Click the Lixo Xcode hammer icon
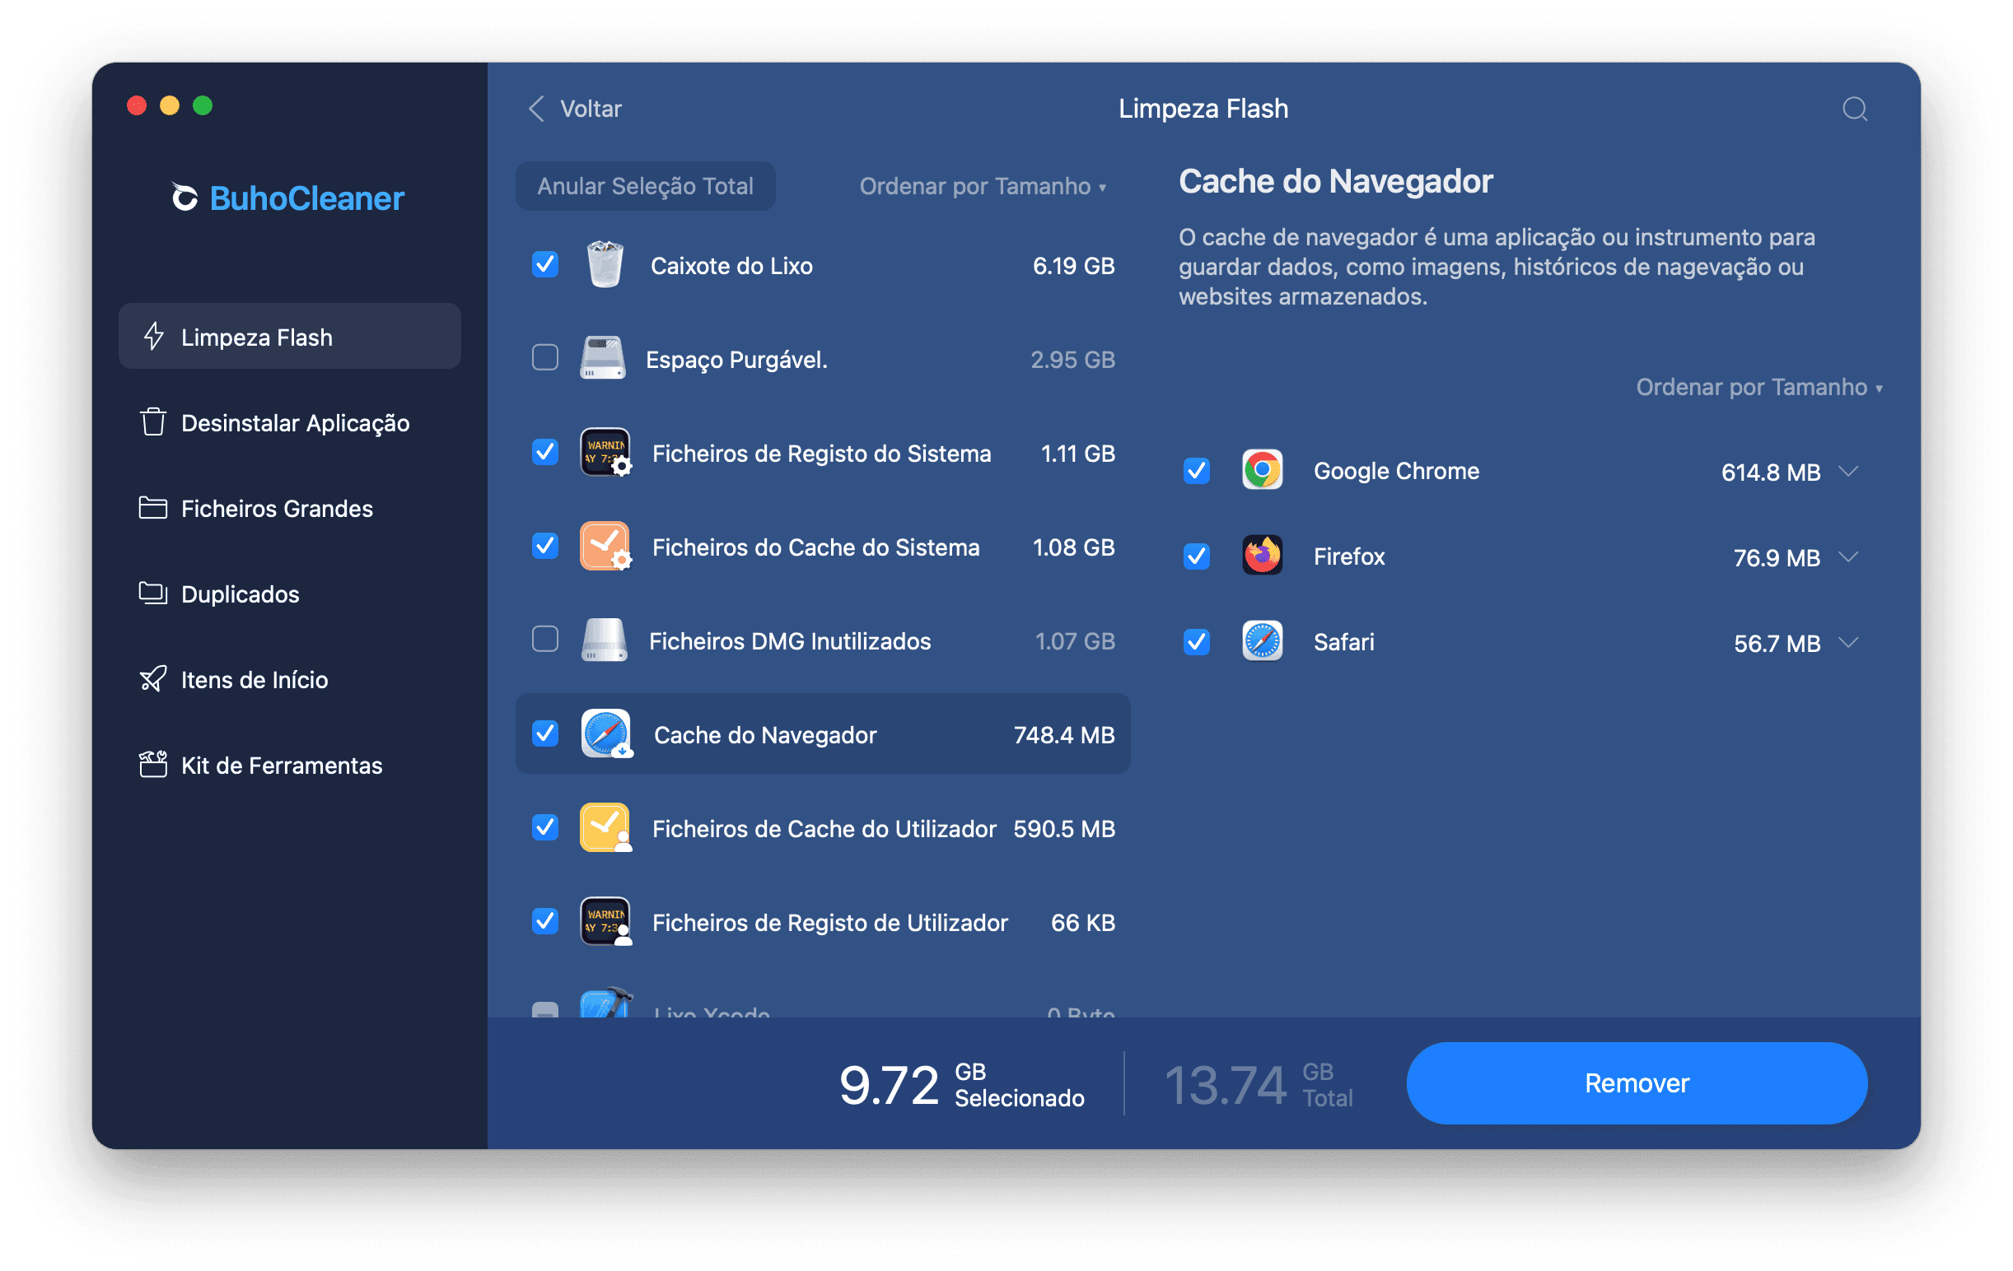 pyautogui.click(x=606, y=1003)
